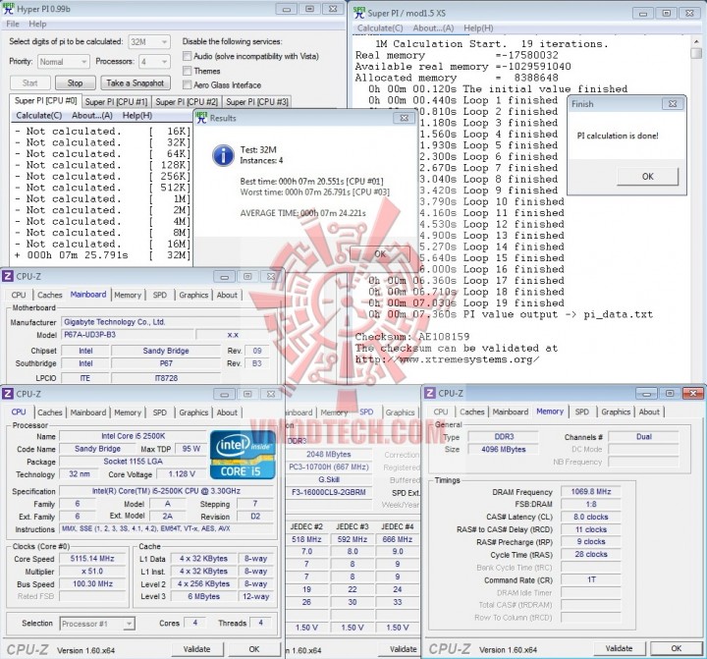Click the title icon of the CPU-Z window showing the CPU tab

[8, 394]
